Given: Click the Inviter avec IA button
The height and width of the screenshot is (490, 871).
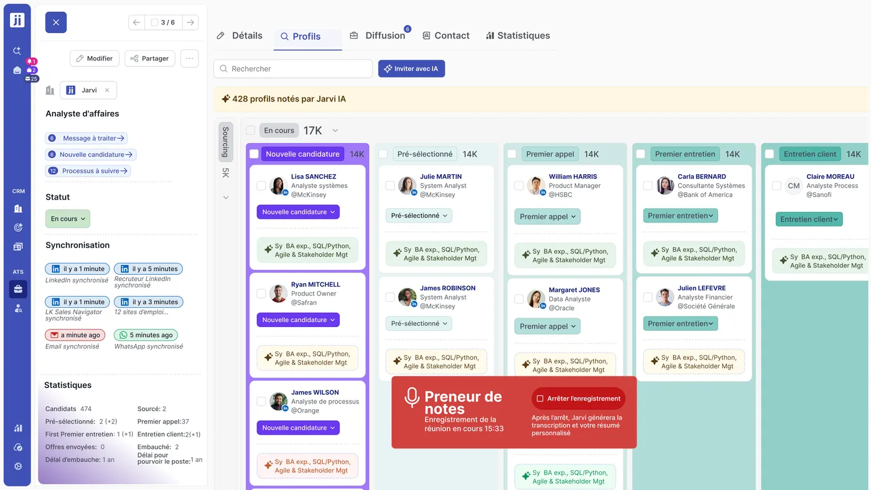Looking at the screenshot, I should 411,69.
